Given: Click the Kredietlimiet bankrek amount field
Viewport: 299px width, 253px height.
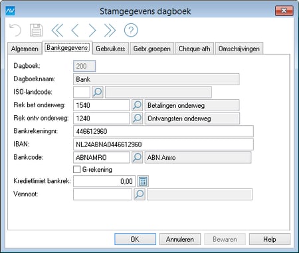Looking at the screenshot, I should (x=104, y=181).
